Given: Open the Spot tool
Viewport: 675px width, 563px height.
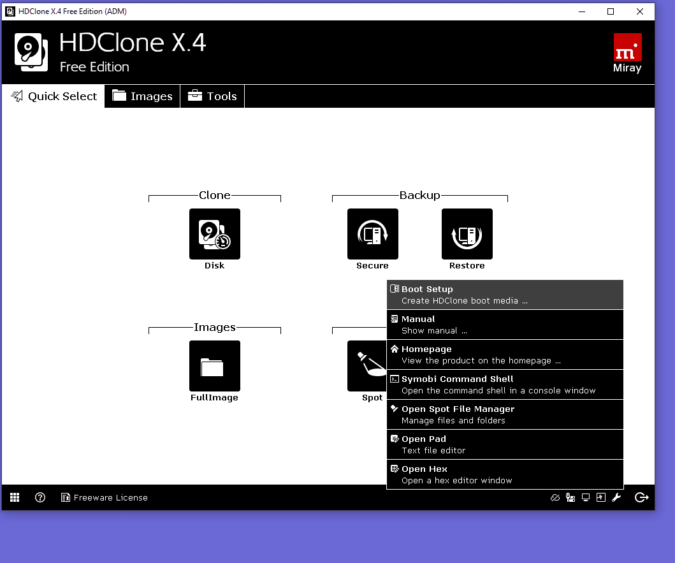Looking at the screenshot, I should pos(367,366).
